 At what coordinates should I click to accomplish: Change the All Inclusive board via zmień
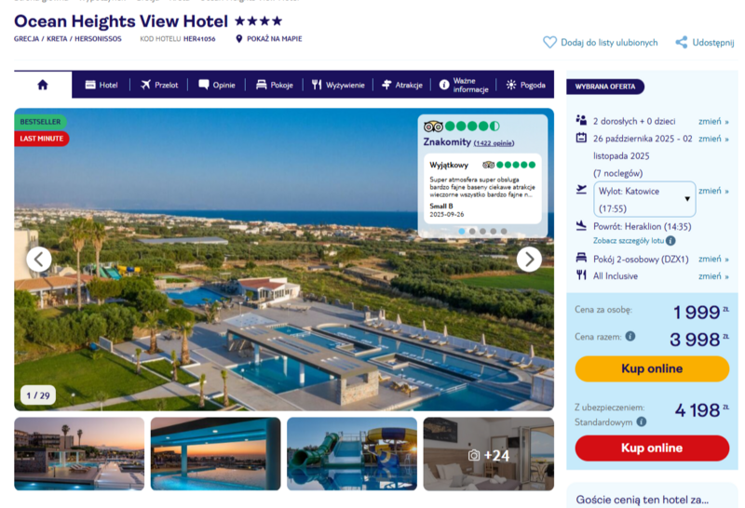713,275
